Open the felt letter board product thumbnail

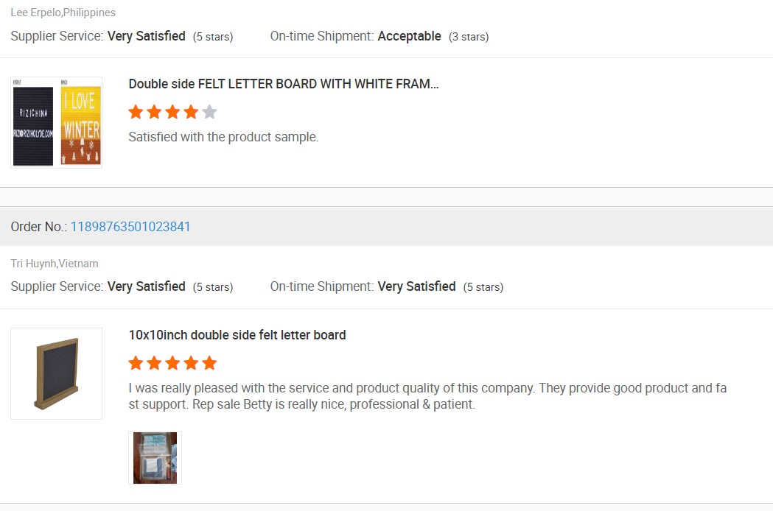pyautogui.click(x=56, y=123)
